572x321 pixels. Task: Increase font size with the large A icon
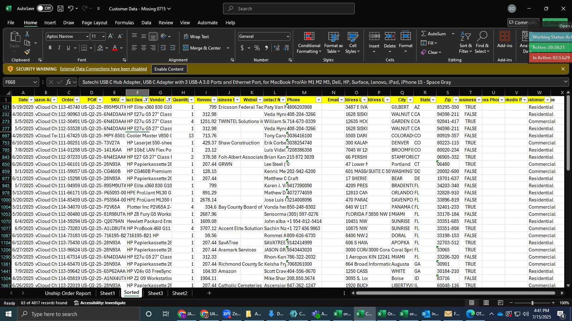(x=111, y=36)
